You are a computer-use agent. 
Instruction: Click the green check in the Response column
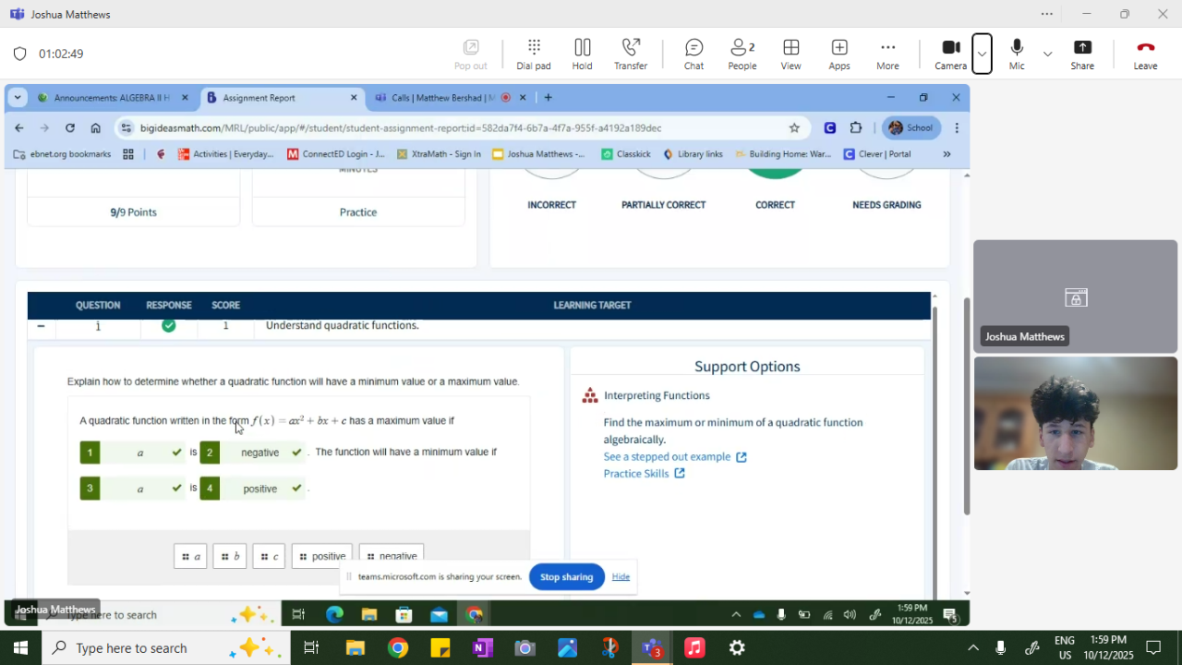pyautogui.click(x=168, y=325)
